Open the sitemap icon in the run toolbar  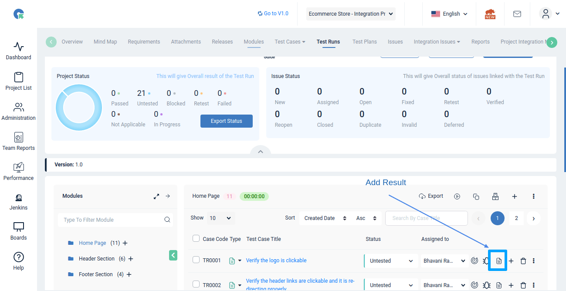pos(495,196)
